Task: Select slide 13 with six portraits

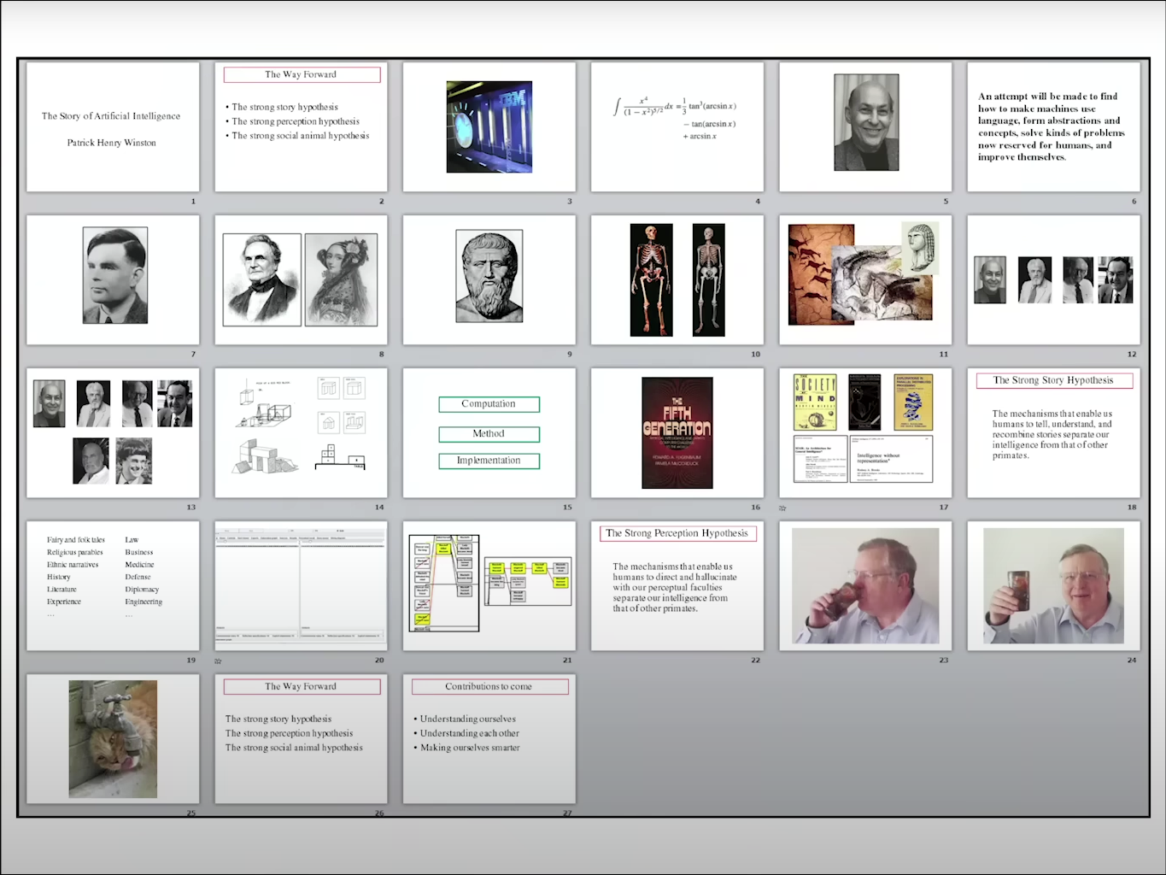Action: coord(113,432)
